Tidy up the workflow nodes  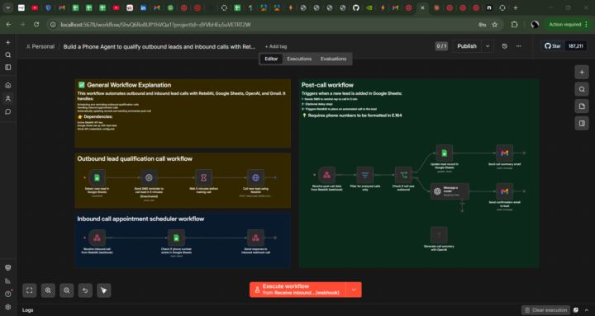pos(103,290)
